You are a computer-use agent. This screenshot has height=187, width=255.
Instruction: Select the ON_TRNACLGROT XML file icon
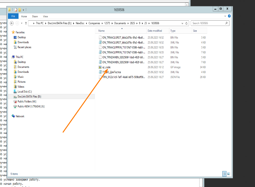[100, 43]
